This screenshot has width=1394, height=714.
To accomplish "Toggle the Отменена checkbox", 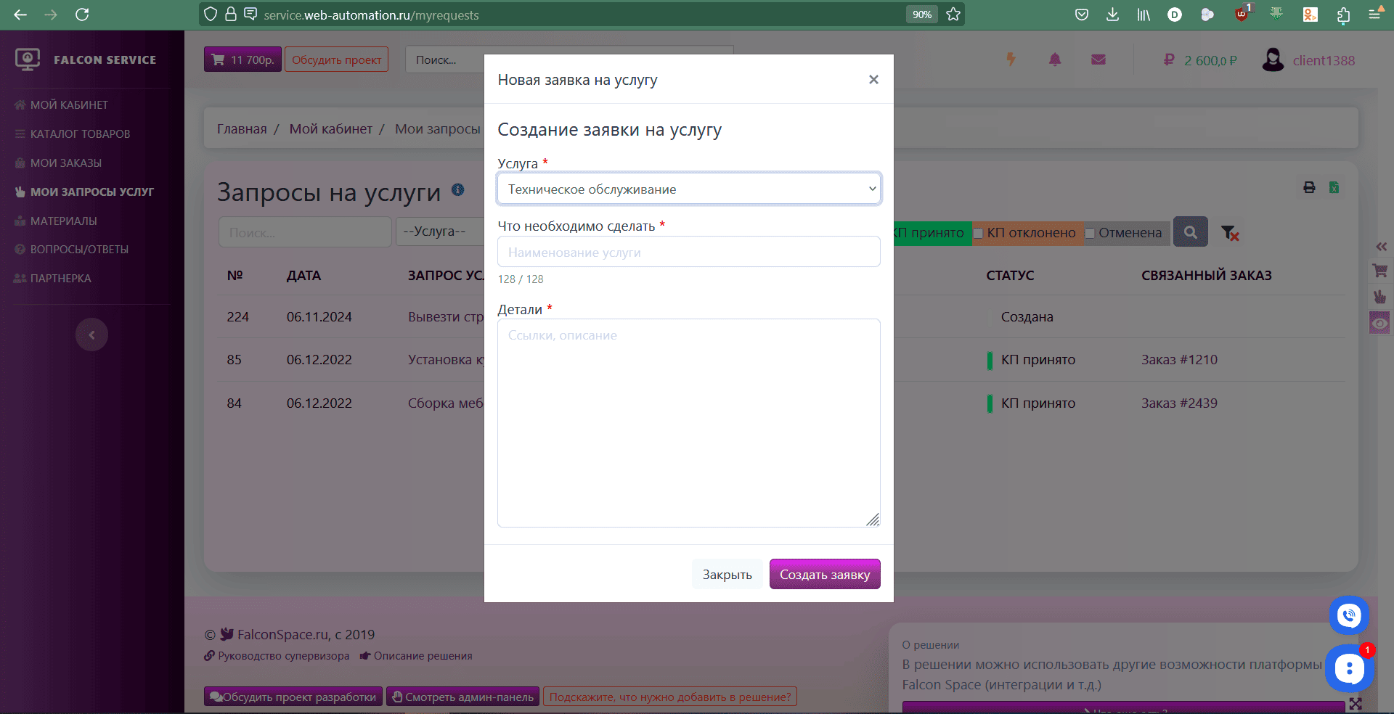I will point(1090,233).
